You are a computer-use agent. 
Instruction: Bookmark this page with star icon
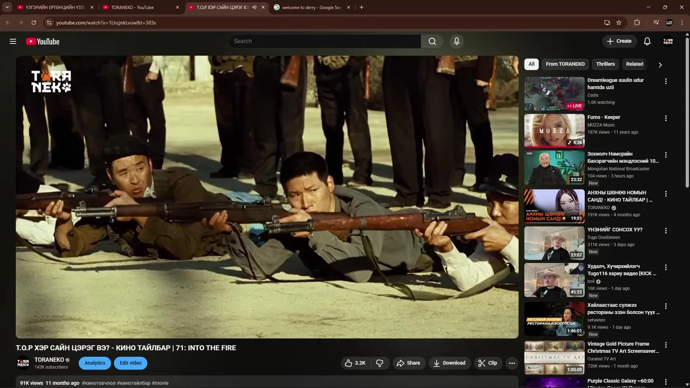click(619, 23)
